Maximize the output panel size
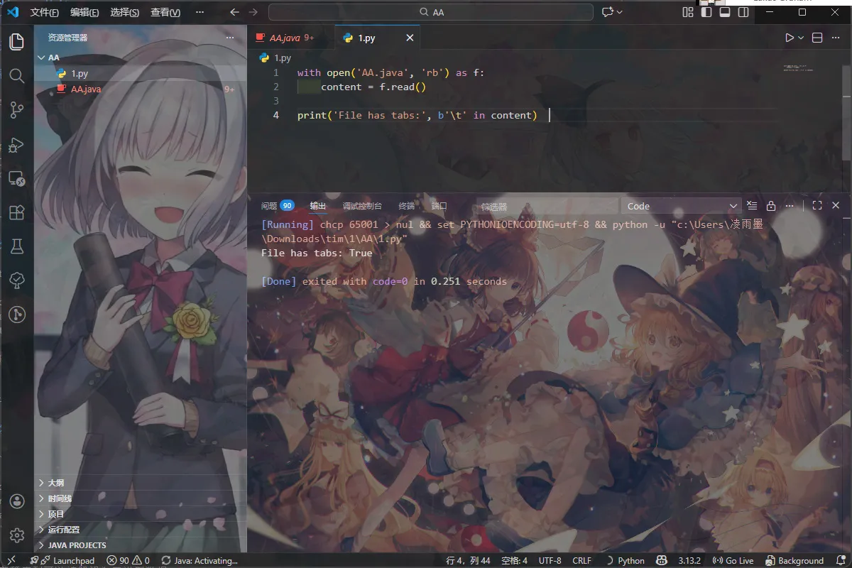 point(816,206)
